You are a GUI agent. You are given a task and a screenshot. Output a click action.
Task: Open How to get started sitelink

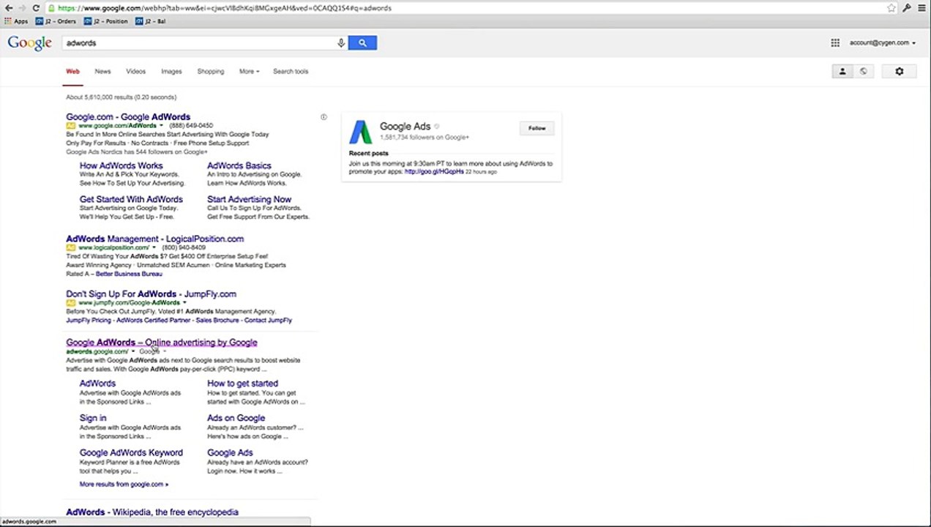(x=242, y=384)
